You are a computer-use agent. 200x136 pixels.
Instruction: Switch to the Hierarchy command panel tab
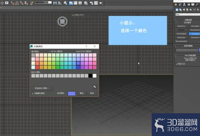(x=184, y=5)
